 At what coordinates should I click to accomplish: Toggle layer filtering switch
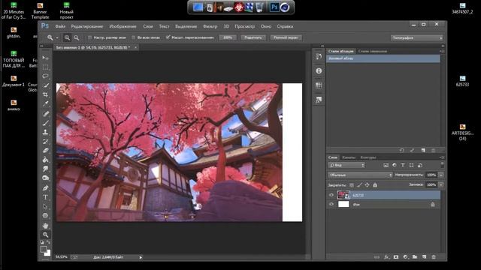[442, 165]
